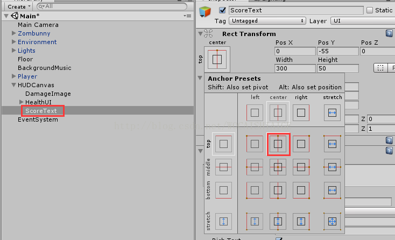Click the left column header anchor icon
The height and width of the screenshot is (240, 395).
click(255, 112)
